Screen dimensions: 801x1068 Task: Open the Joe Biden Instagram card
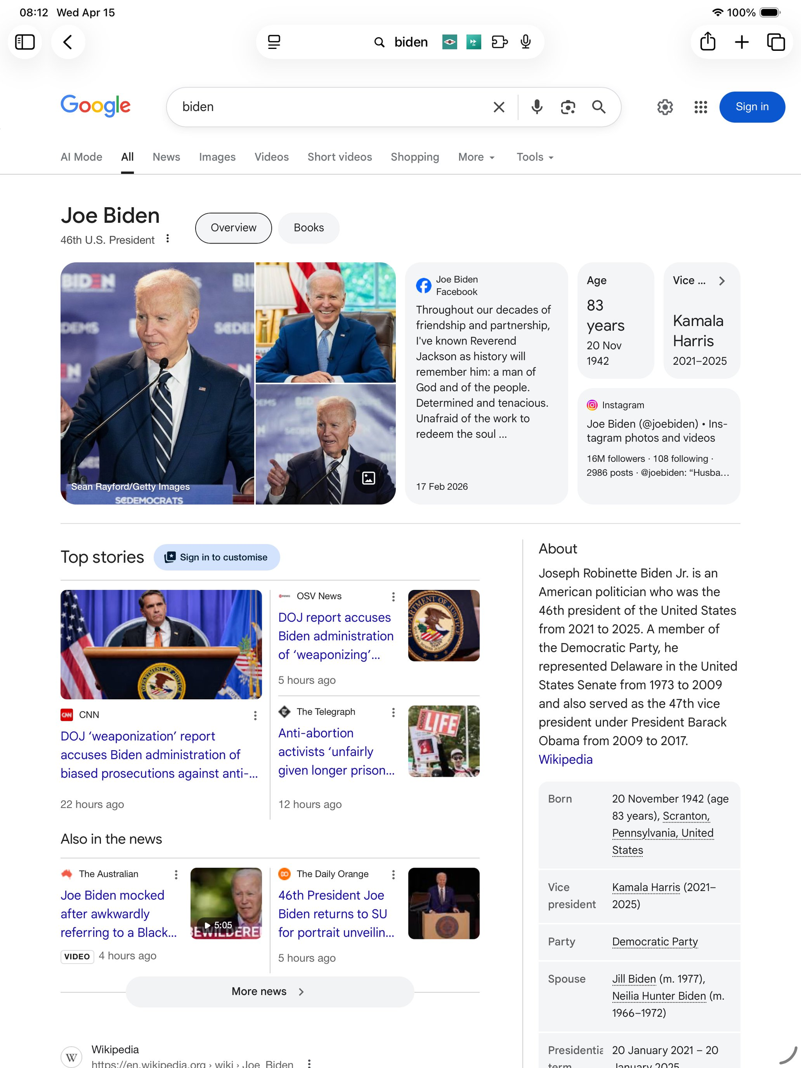pyautogui.click(x=659, y=446)
